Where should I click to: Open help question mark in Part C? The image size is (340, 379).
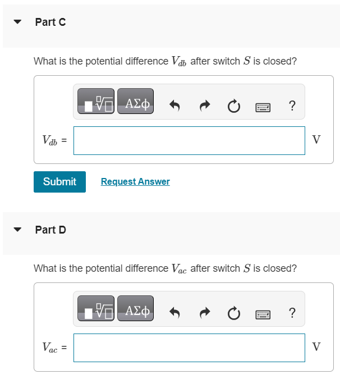292,106
